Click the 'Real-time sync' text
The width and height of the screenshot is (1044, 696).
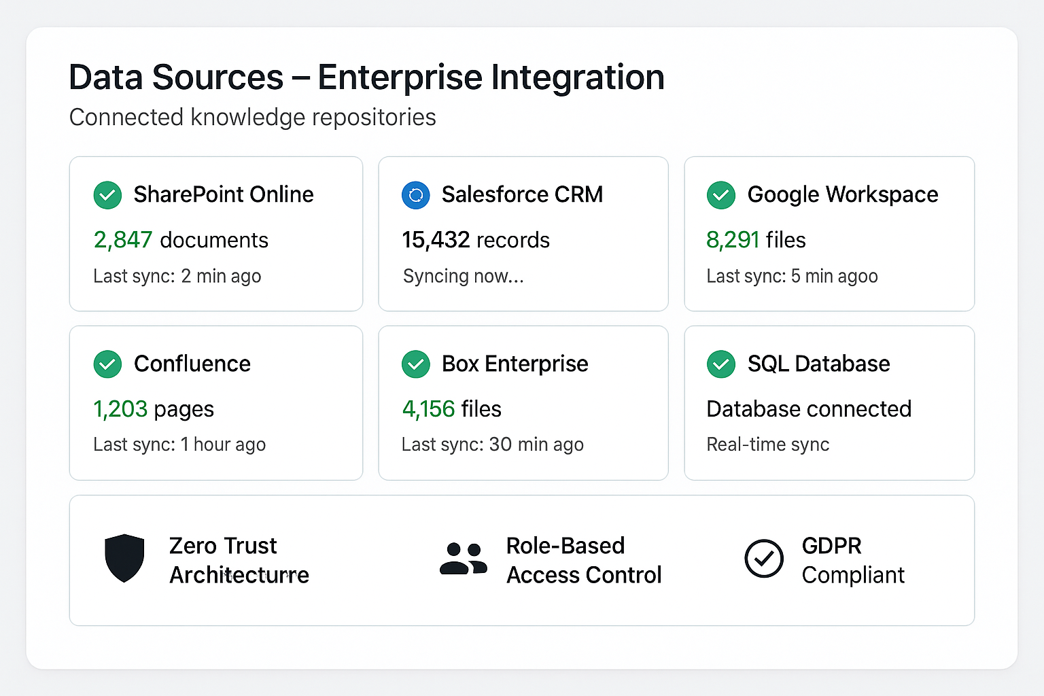pos(768,445)
